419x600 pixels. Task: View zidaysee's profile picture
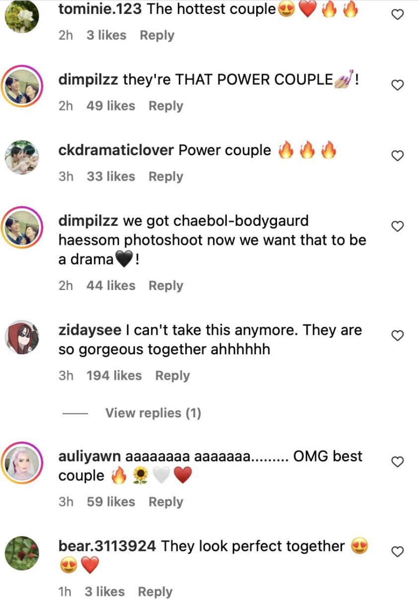pos(22,337)
